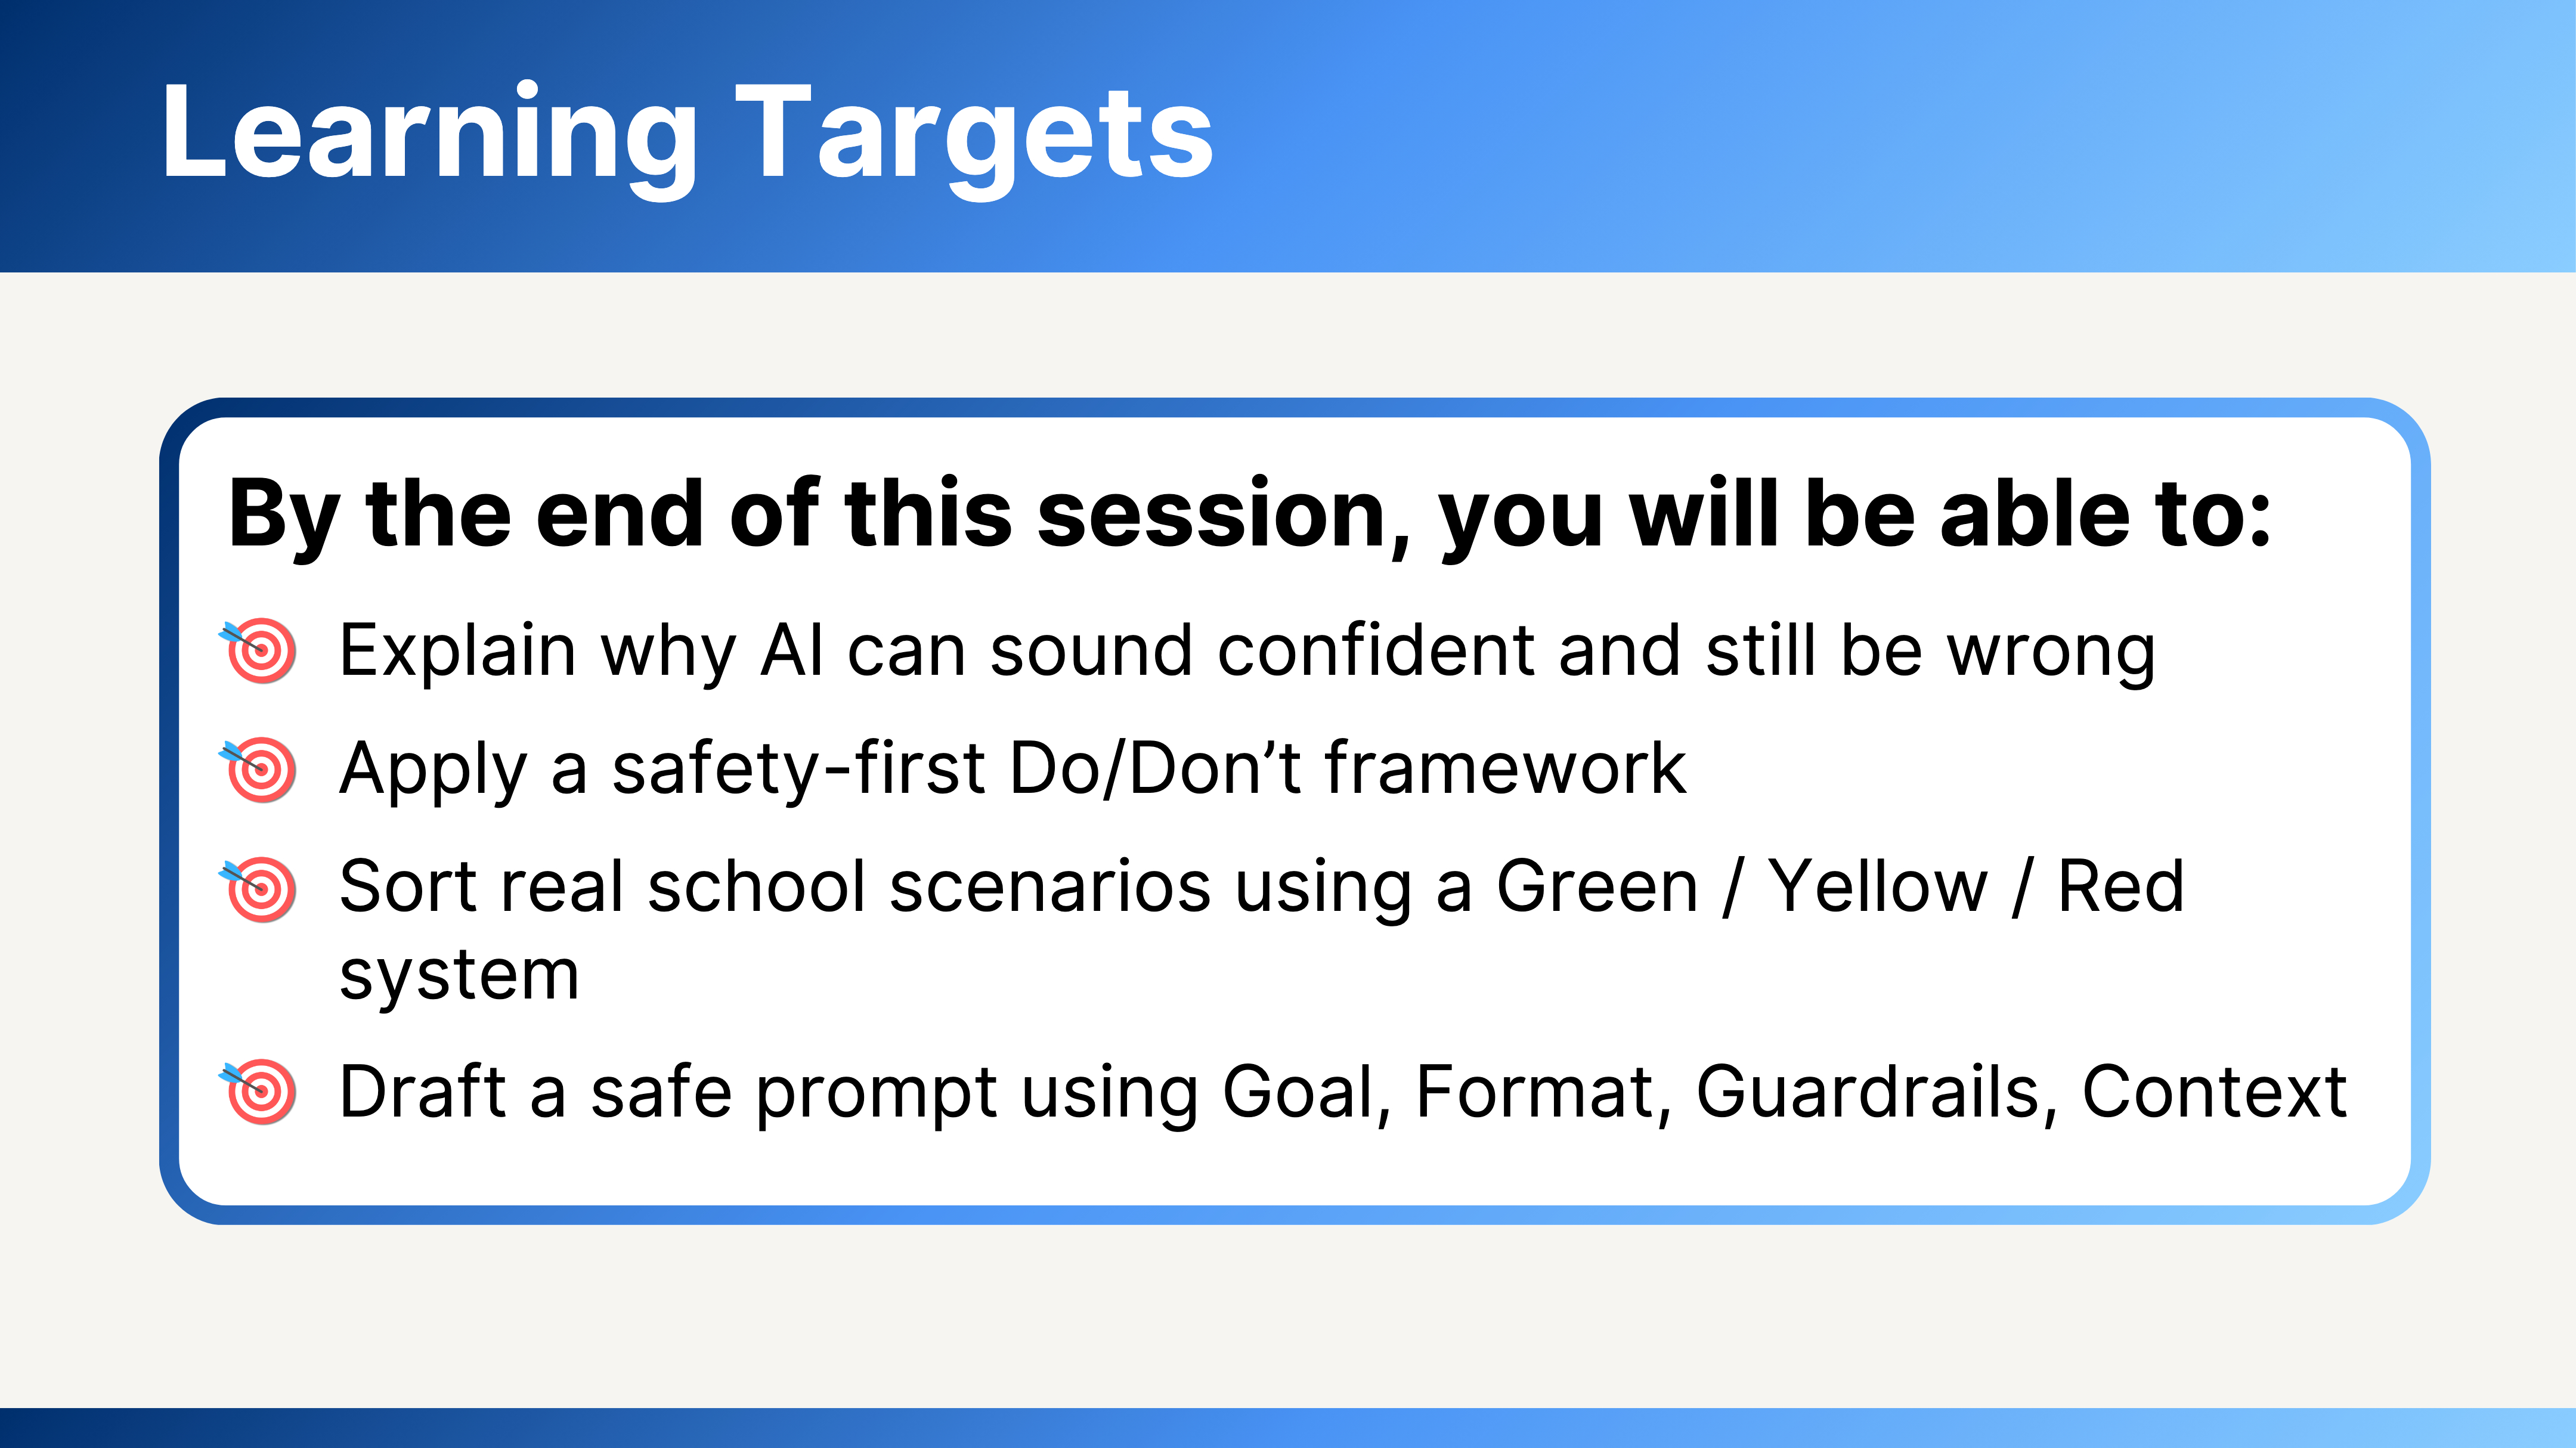Click the word "Context" in the last bullet
2576x1448 pixels.
point(2214,1091)
